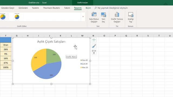Click Grafik Türünü Değiştir icon
This screenshot has width=173, height=97.
pos(117,14)
